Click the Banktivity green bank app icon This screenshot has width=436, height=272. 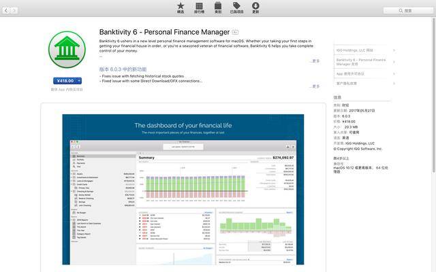pos(67,50)
